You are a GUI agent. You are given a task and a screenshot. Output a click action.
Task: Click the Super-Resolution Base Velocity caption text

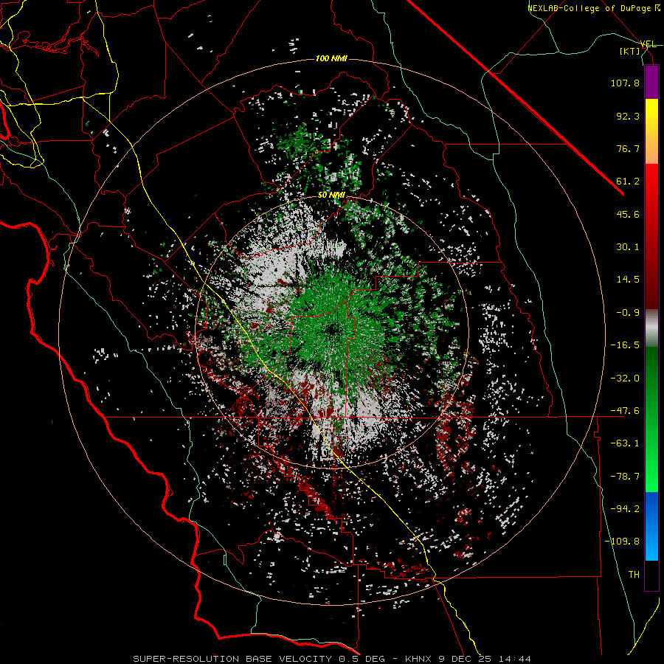pos(331,659)
